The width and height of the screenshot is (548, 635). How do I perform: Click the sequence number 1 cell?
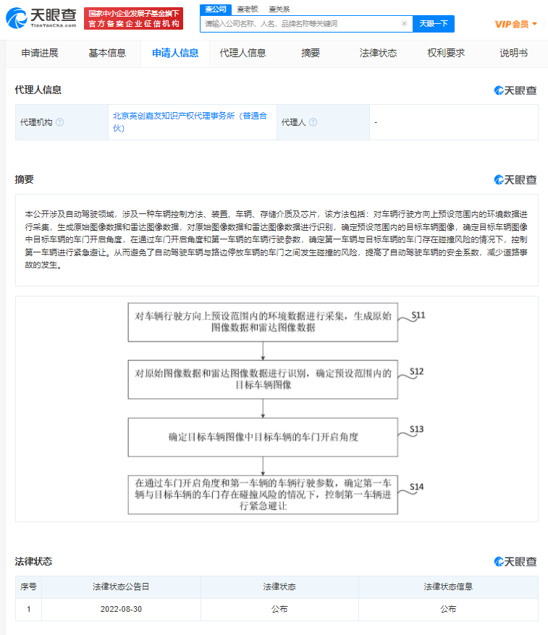pos(28,609)
